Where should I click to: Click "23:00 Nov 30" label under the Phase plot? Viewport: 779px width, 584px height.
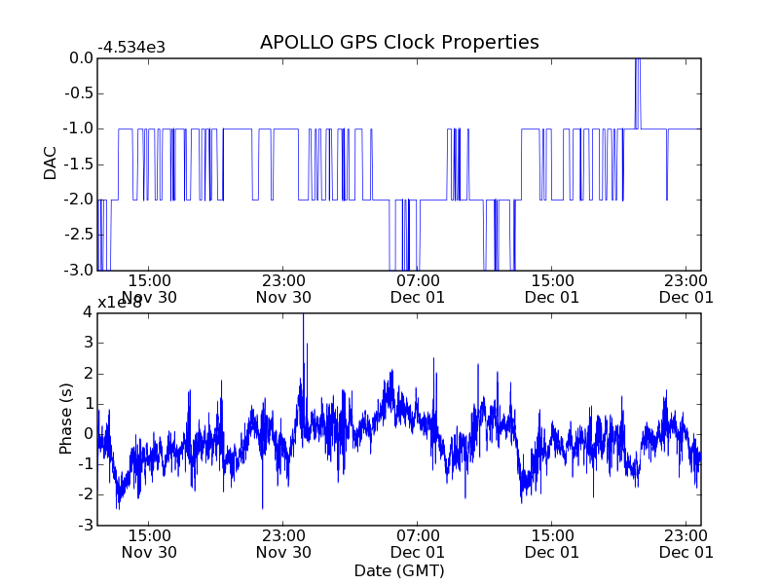(283, 544)
